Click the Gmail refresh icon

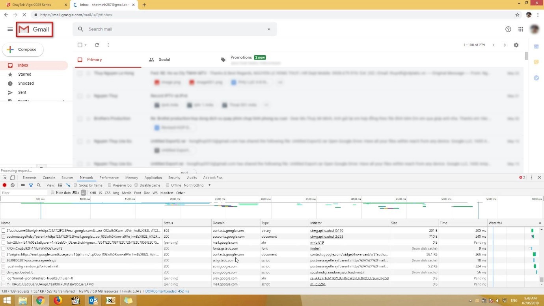click(x=97, y=45)
